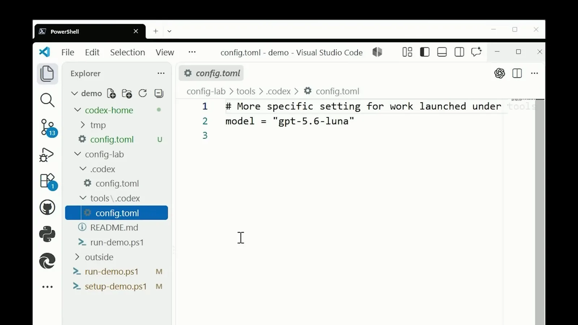Open the File menu
Image resolution: width=578 pixels, height=325 pixels.
click(68, 52)
